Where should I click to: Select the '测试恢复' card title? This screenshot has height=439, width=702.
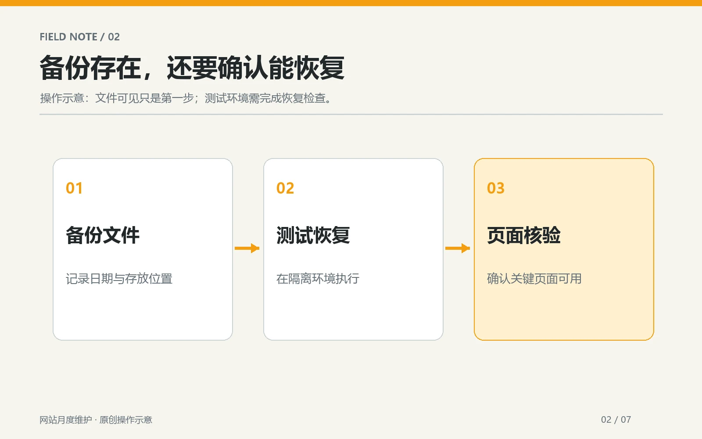click(313, 235)
